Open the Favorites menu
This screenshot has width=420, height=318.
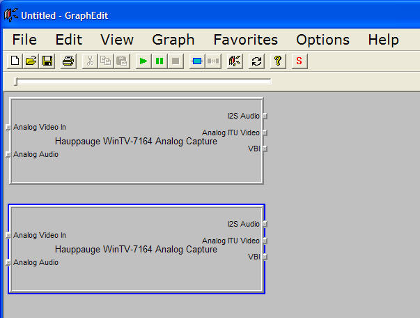246,40
